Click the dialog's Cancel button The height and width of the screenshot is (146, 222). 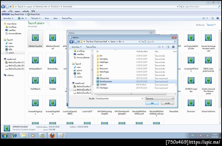[x=168, y=103]
